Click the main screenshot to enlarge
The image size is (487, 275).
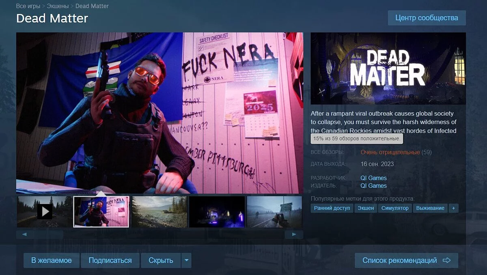coord(159,113)
